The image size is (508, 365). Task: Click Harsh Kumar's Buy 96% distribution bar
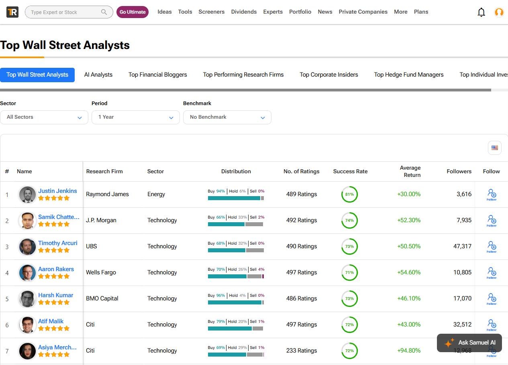tap(235, 302)
